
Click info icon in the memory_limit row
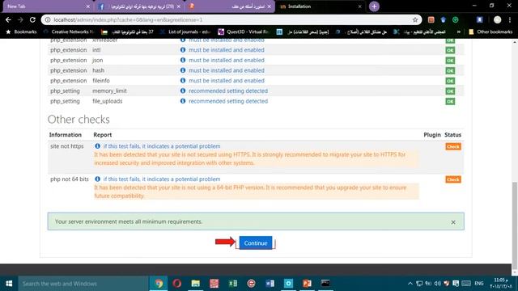point(183,91)
